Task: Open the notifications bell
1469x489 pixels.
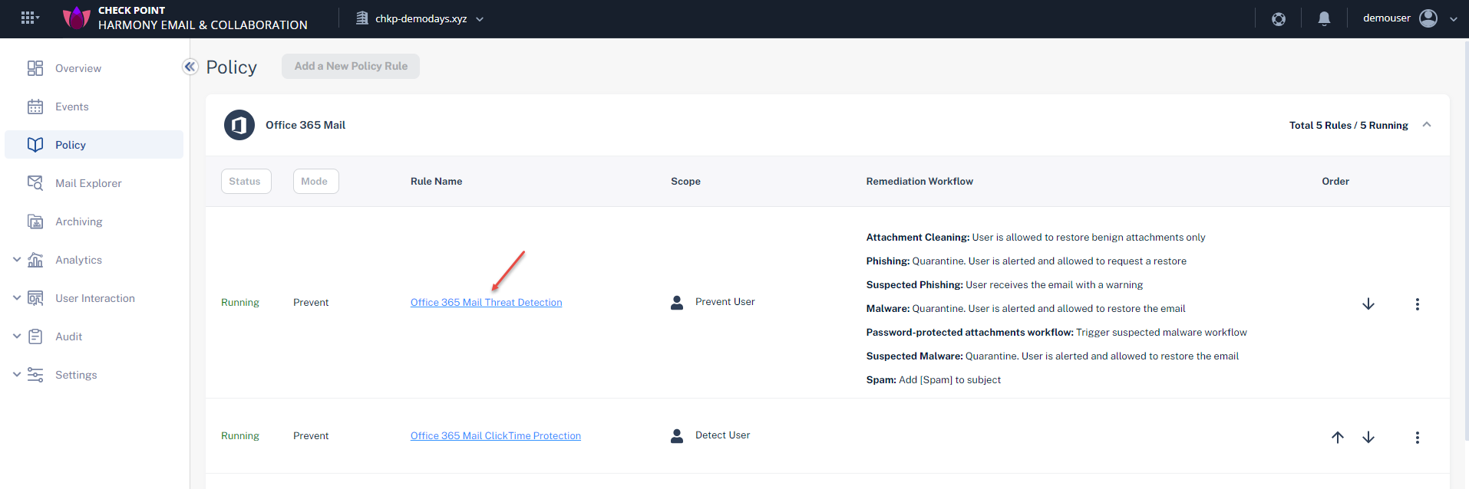Action: [x=1324, y=18]
